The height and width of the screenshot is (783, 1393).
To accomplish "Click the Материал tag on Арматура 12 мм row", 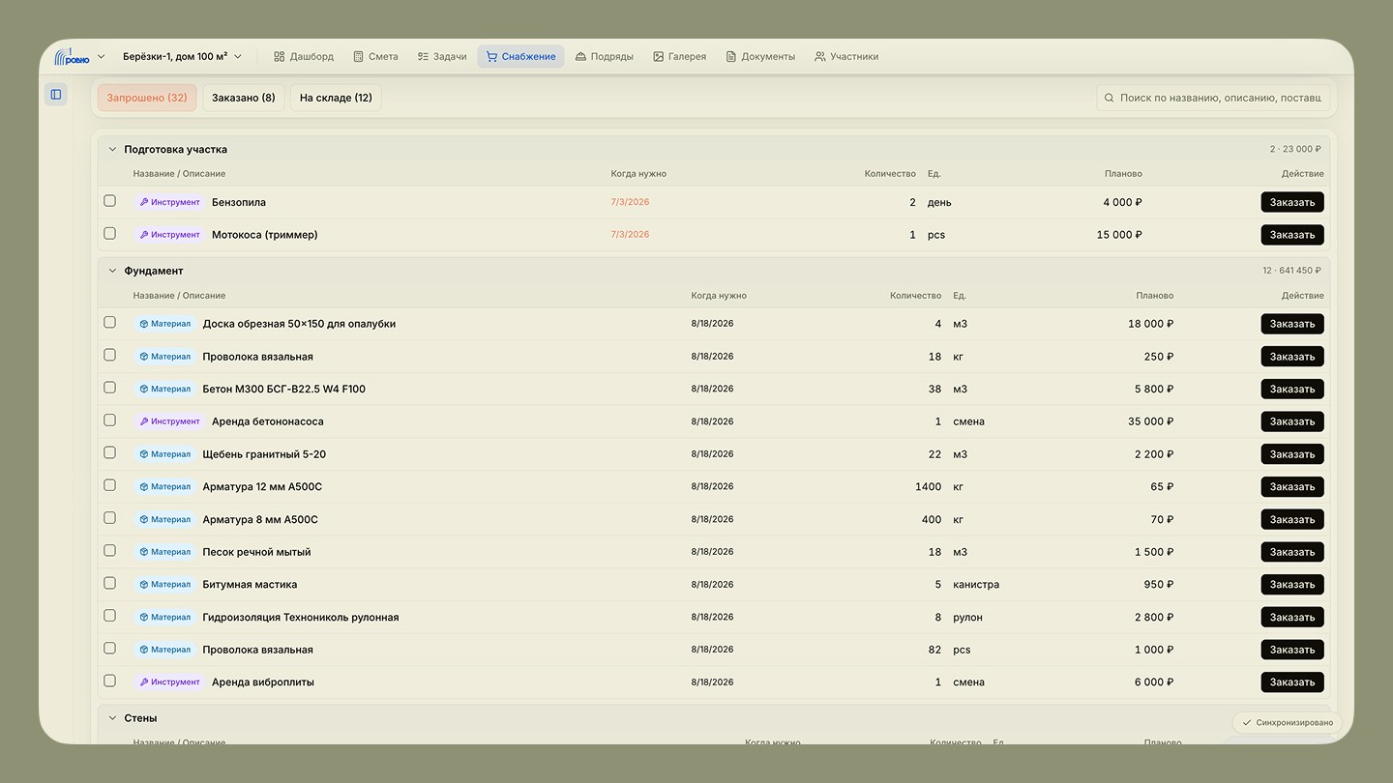I will point(164,487).
